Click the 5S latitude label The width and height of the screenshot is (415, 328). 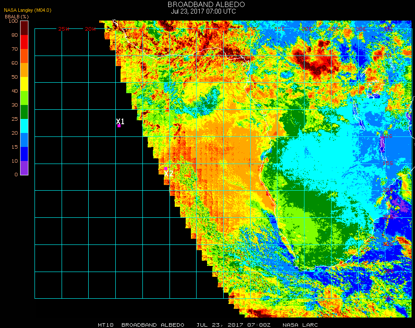point(388,109)
